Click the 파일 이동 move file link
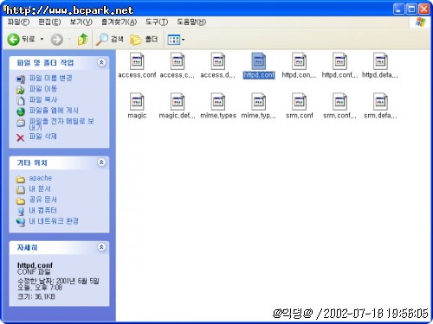 click(x=43, y=89)
